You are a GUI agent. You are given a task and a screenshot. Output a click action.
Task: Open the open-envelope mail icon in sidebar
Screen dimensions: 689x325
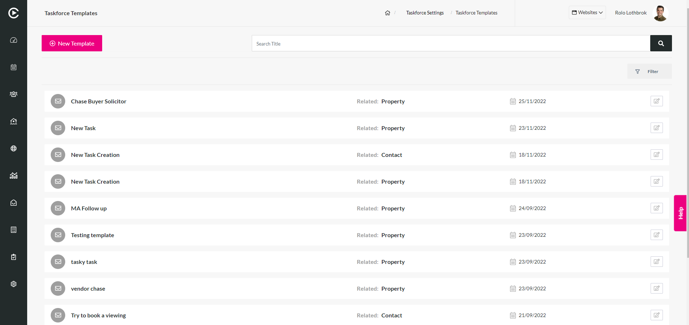tap(13, 203)
